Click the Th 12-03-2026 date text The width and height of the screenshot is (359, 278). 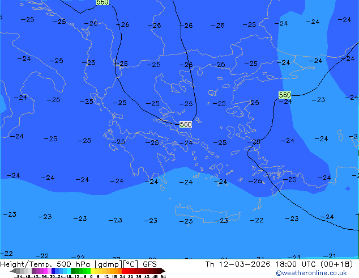[x=238, y=264]
